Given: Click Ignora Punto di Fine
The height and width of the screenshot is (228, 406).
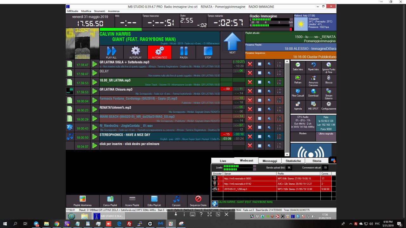Looking at the screenshot, I should click(329, 67).
